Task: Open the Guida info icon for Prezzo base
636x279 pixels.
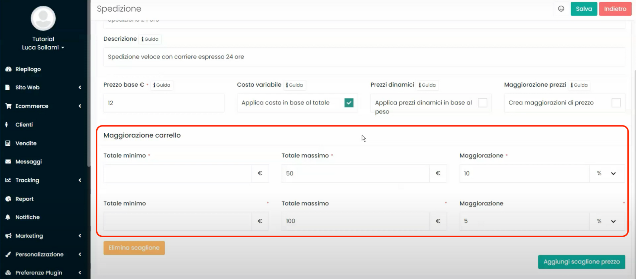Action: (162, 85)
